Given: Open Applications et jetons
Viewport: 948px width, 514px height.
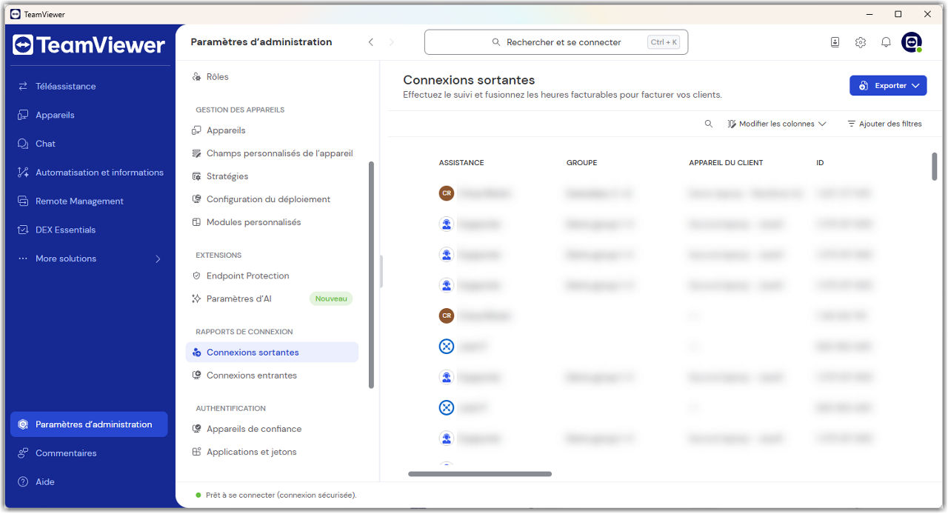Looking at the screenshot, I should click(x=252, y=452).
